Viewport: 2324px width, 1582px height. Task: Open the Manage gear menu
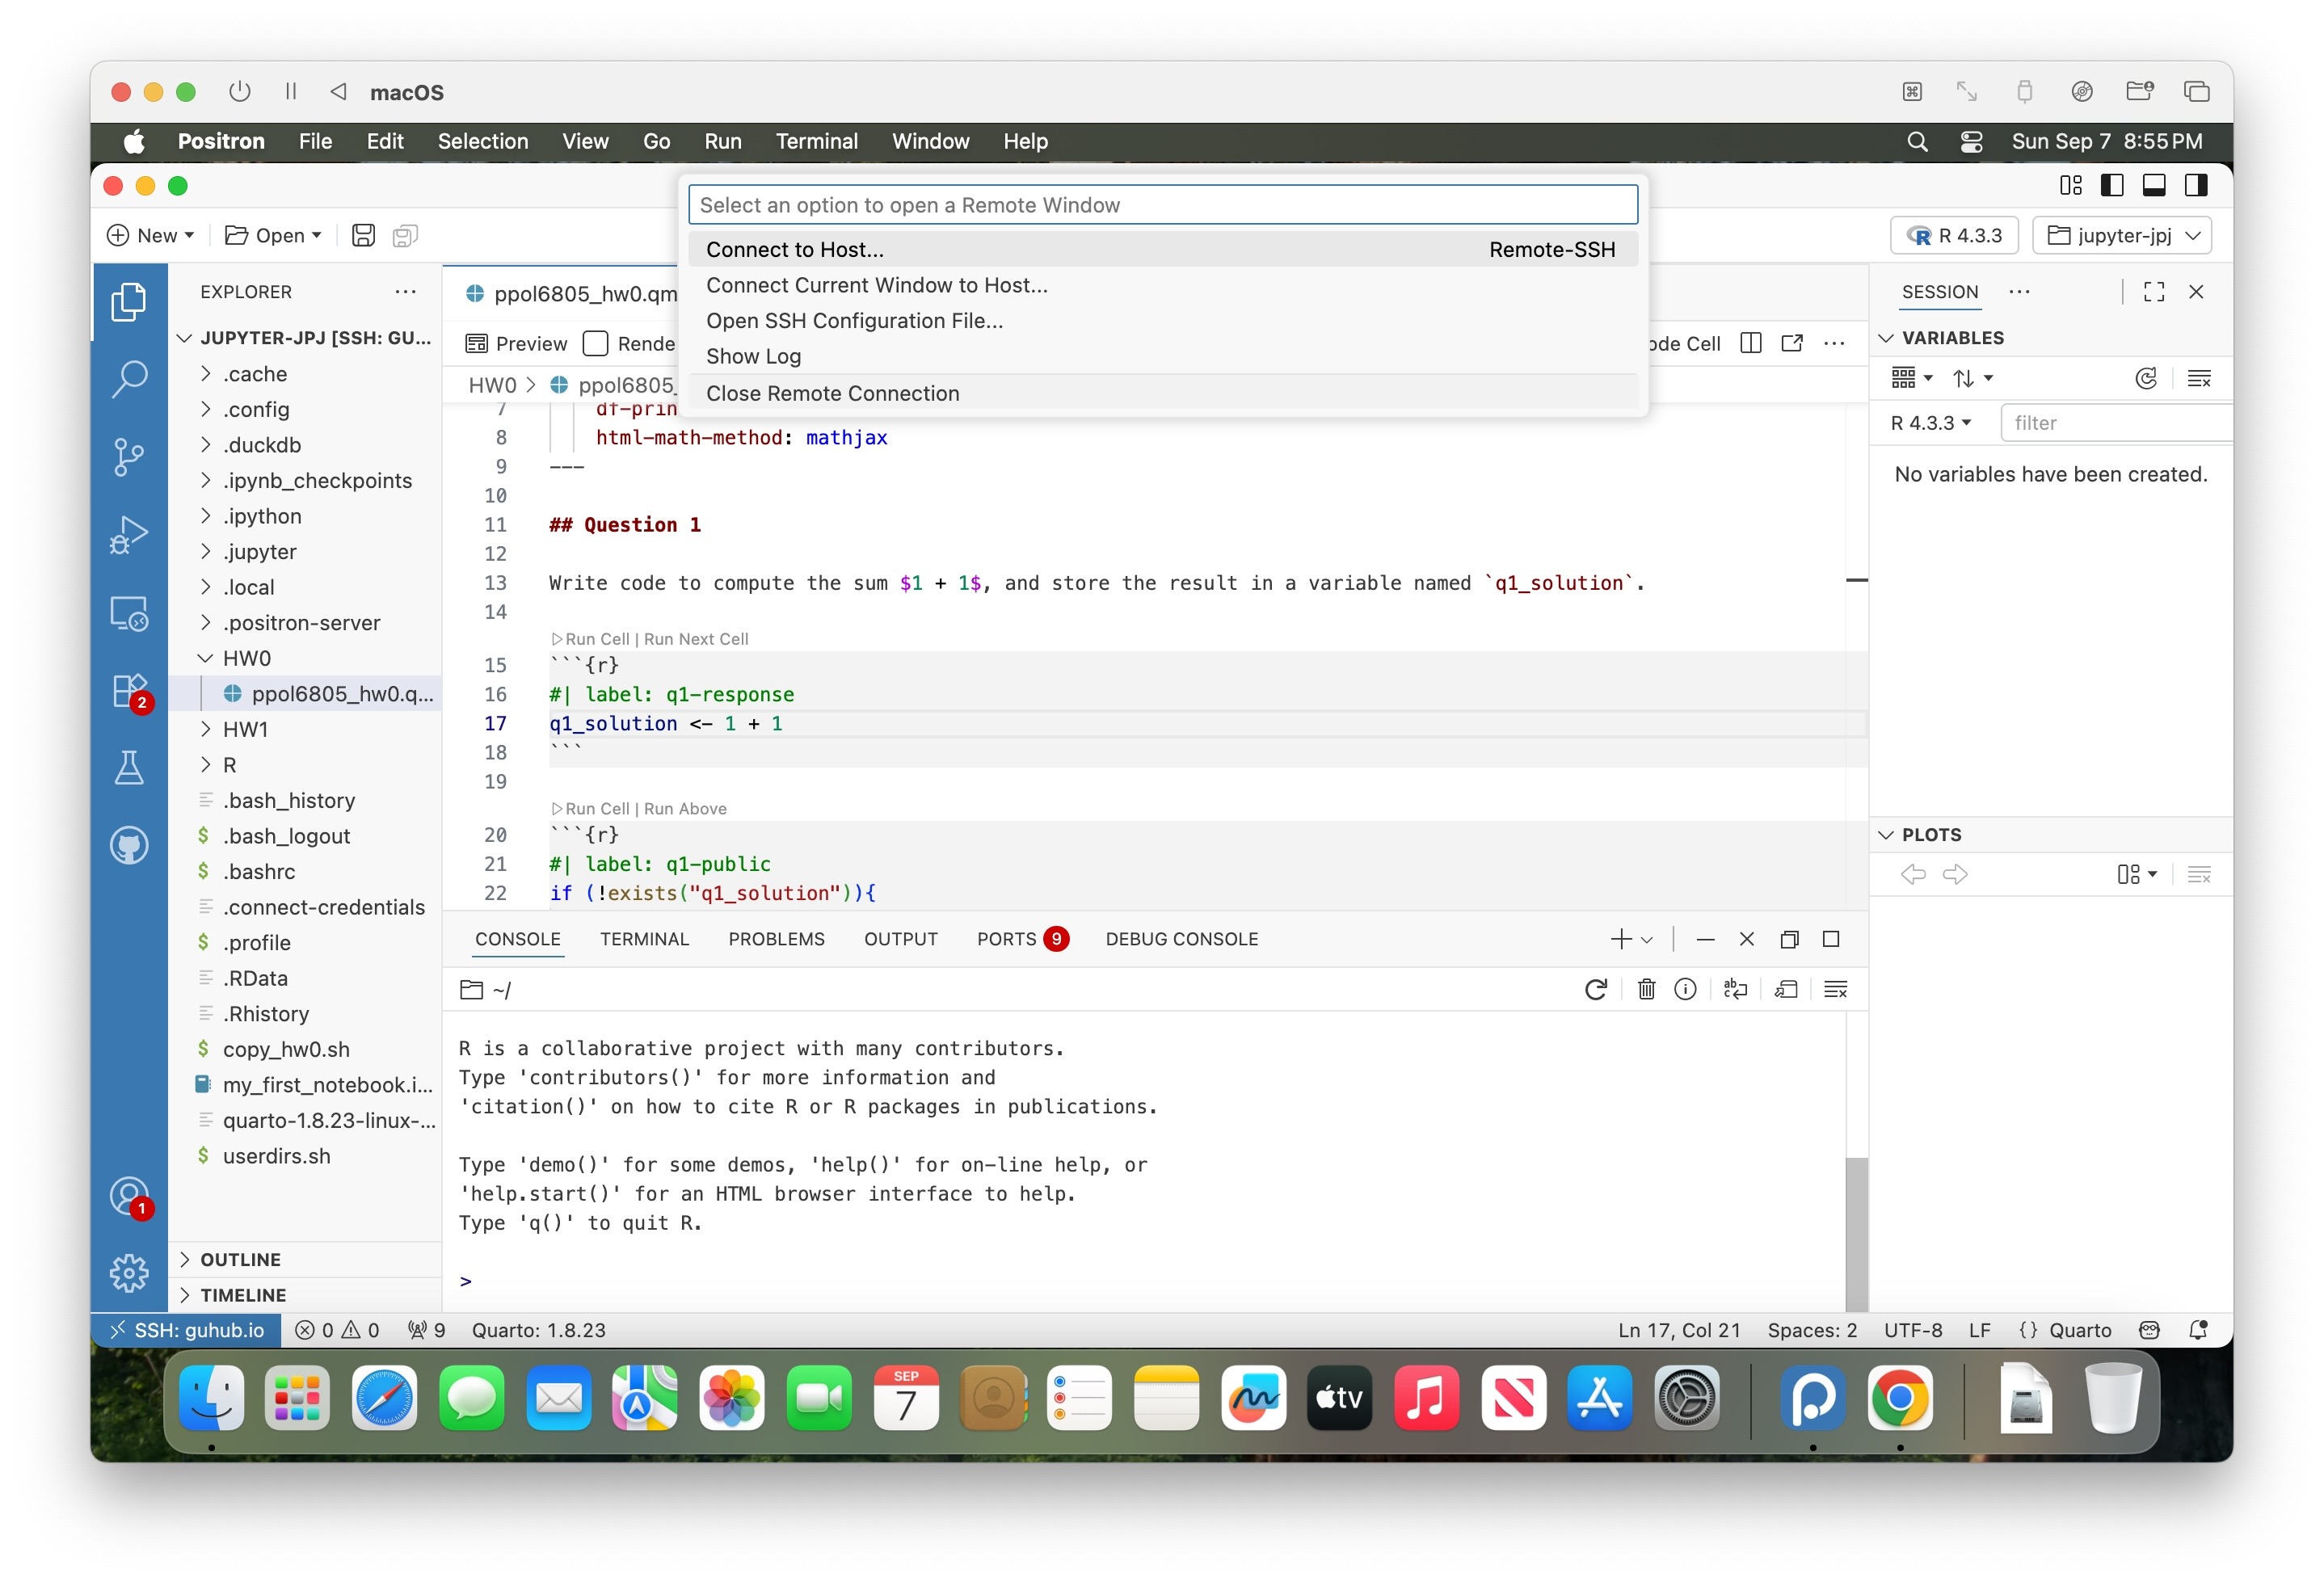coord(128,1273)
